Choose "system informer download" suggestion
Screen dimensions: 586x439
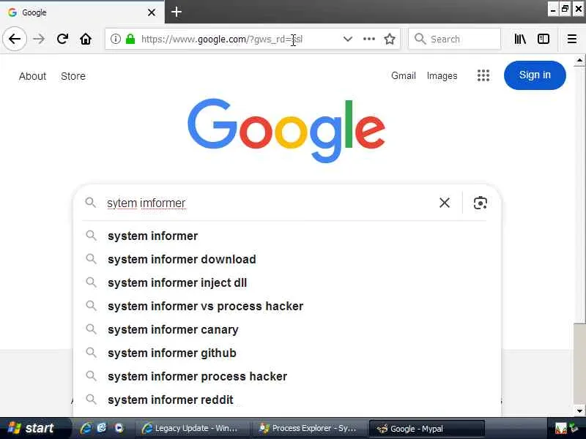pos(182,259)
